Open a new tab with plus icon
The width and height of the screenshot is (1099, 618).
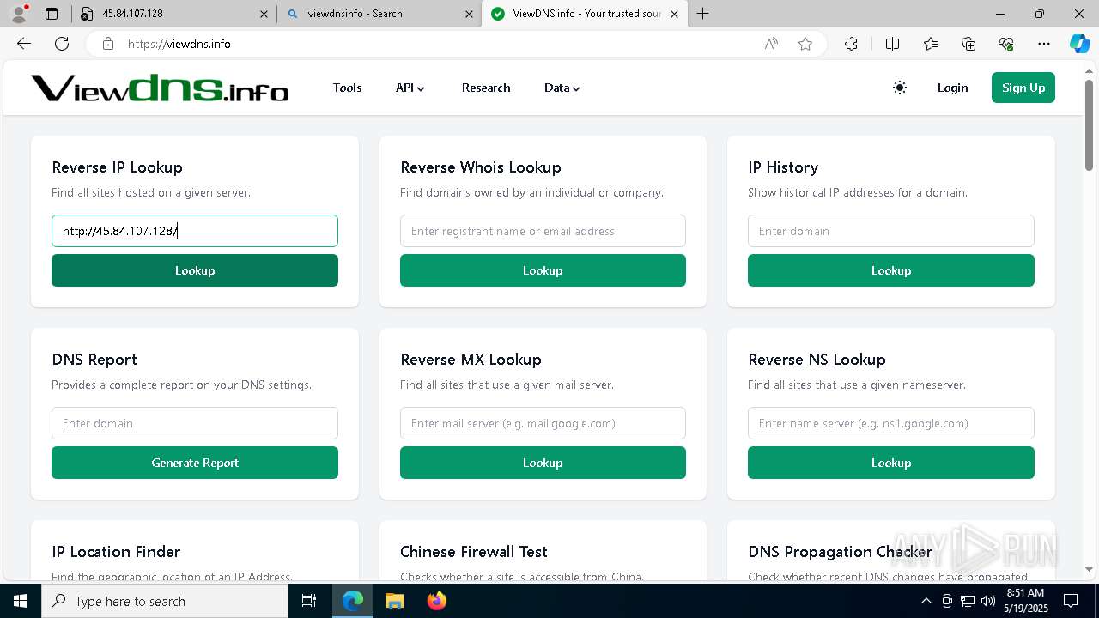tap(703, 14)
